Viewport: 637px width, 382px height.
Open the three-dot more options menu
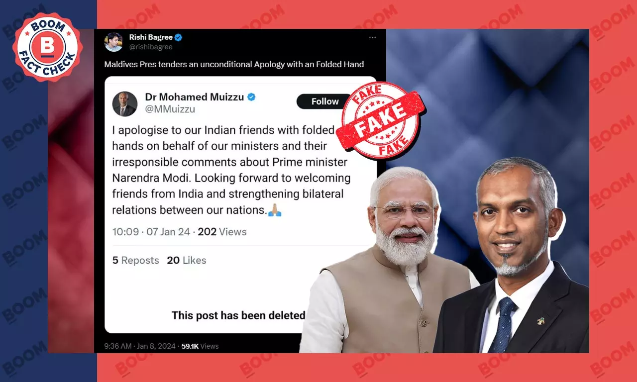[x=372, y=37]
